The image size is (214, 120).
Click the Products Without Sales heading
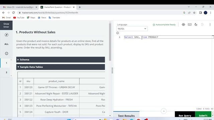(36, 32)
